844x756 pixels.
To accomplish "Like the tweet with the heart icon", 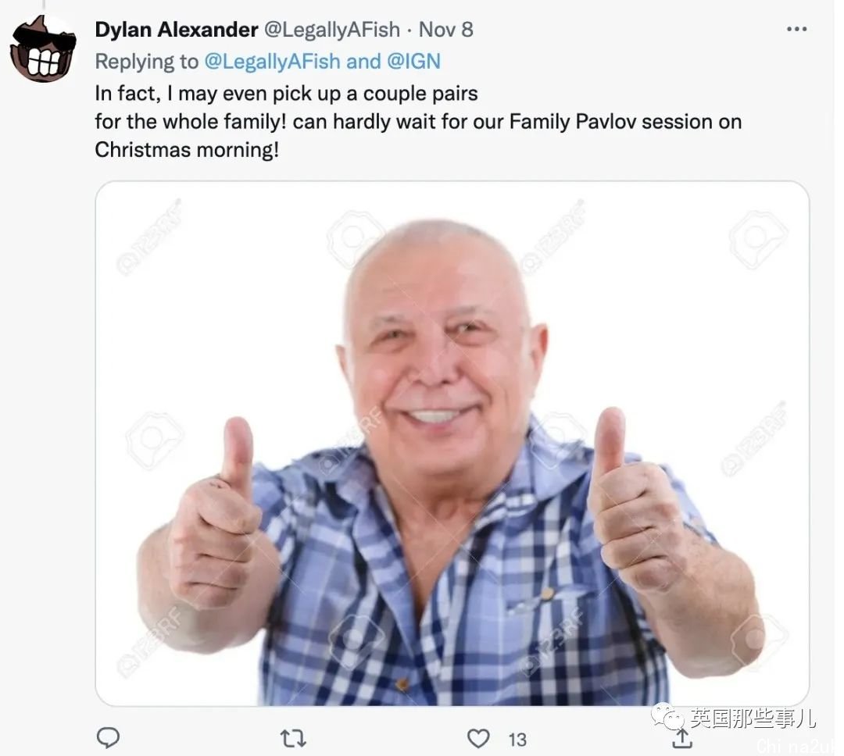I will coord(478,738).
